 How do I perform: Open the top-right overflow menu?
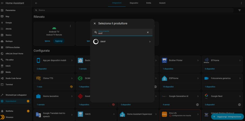[x=241, y=3]
